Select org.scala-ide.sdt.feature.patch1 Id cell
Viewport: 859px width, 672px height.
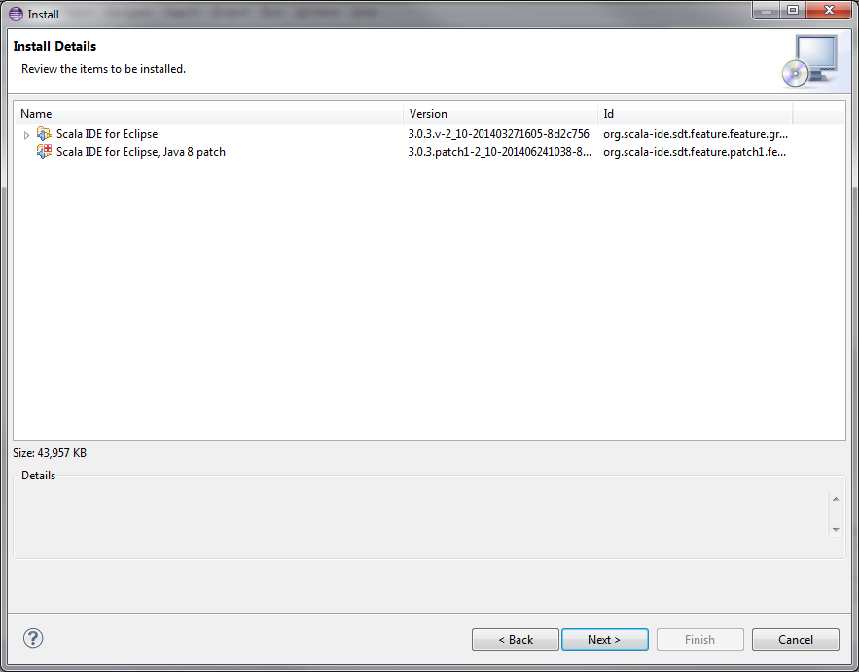695,152
